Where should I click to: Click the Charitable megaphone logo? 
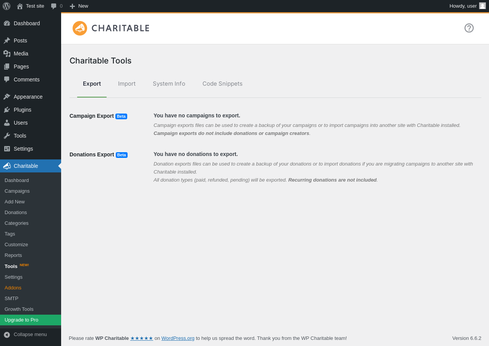pos(80,28)
